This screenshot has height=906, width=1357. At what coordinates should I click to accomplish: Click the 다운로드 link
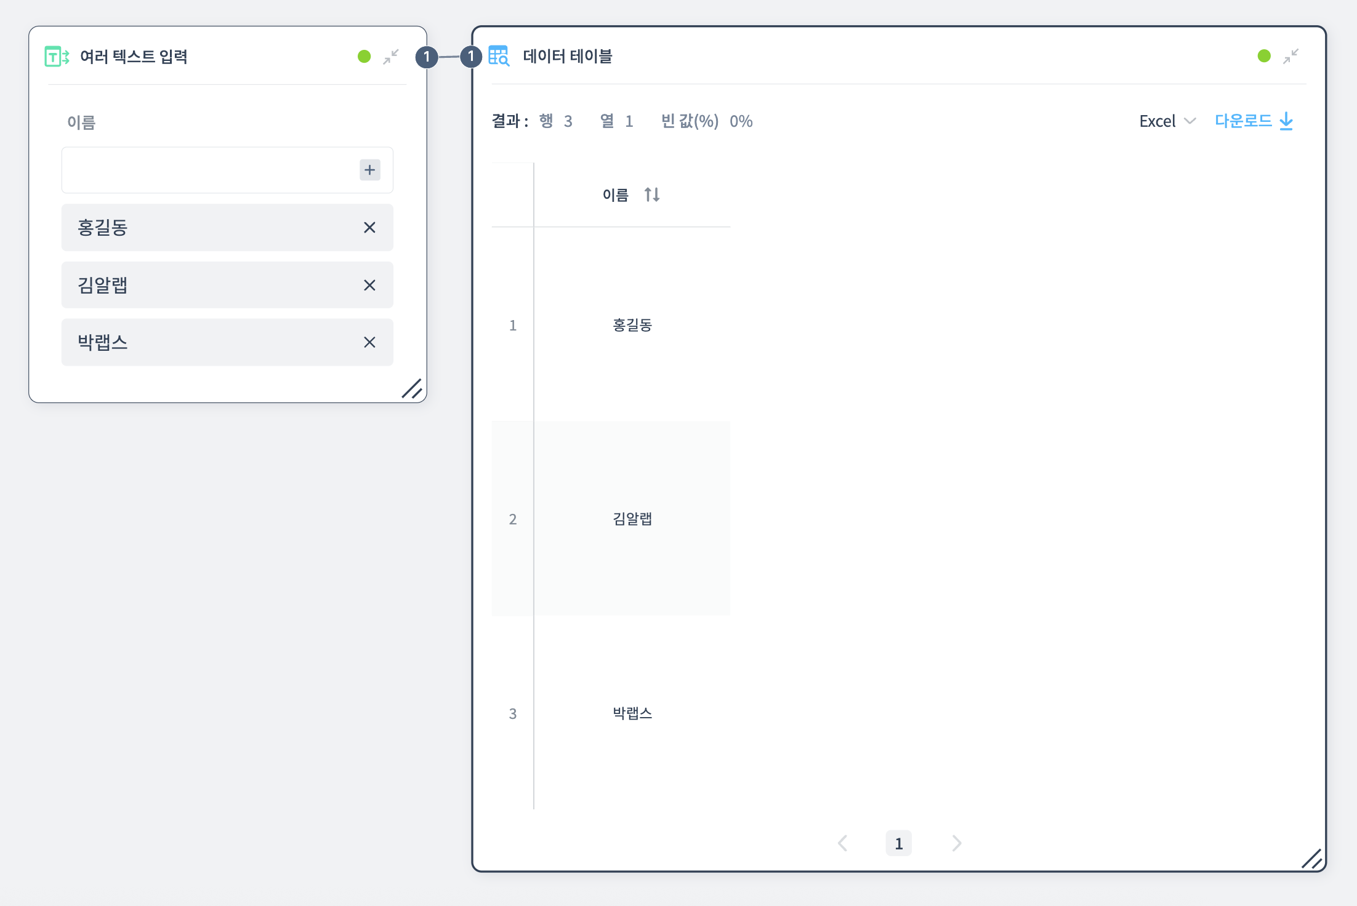point(1244,121)
